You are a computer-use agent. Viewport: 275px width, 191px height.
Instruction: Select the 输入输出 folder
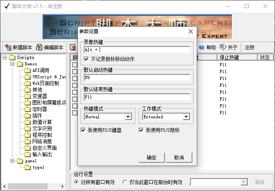coord(38,154)
